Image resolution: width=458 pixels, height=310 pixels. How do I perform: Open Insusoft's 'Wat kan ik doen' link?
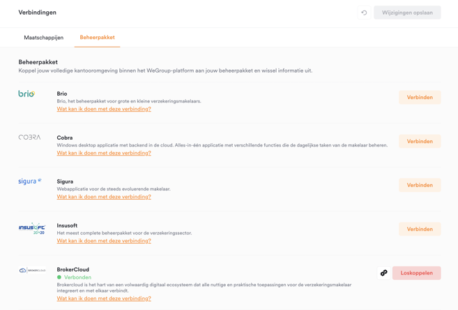pos(104,241)
